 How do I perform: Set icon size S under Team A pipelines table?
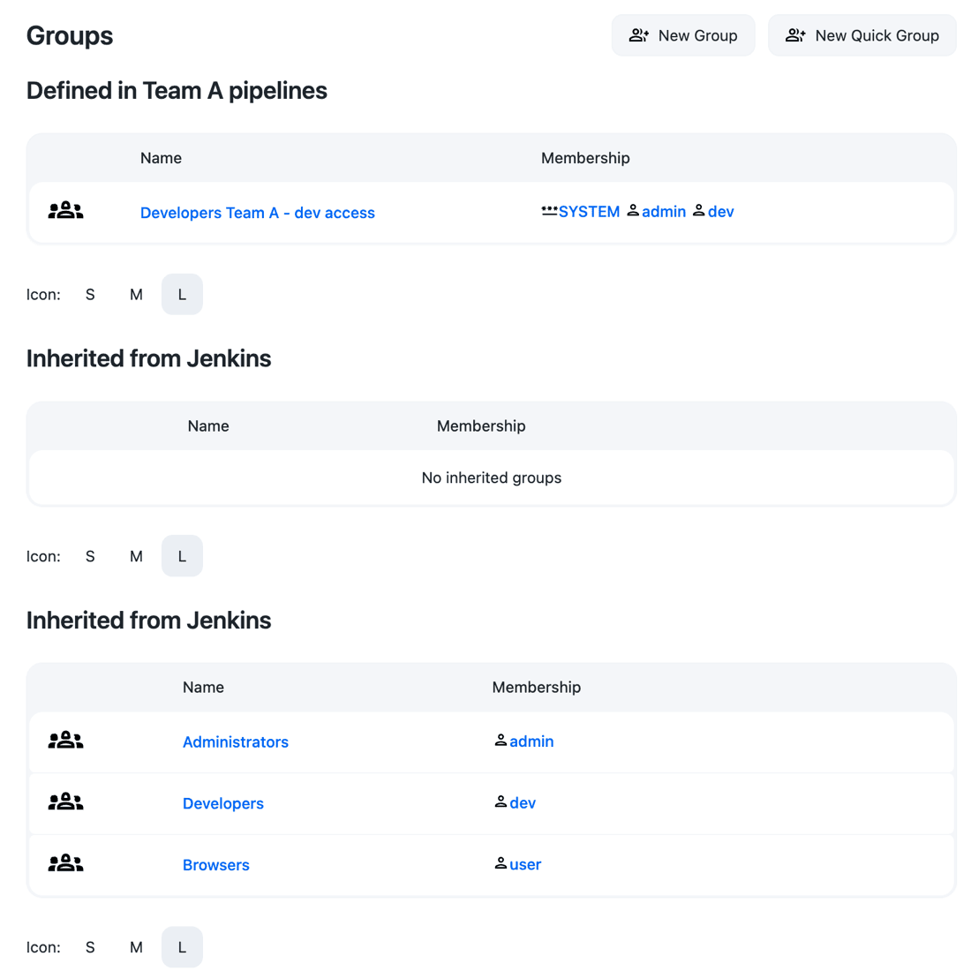point(90,295)
